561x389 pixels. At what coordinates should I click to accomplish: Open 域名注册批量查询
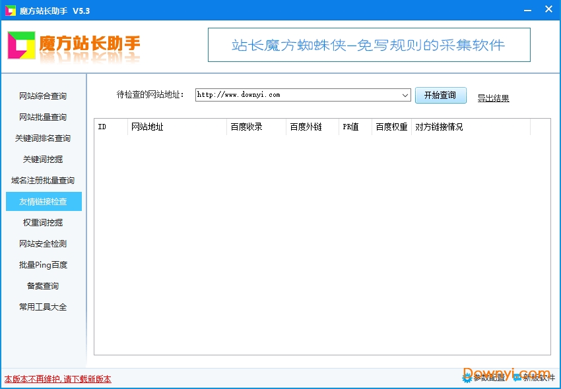[x=44, y=180]
